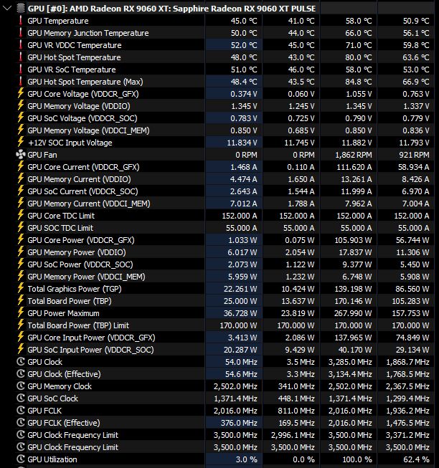
Task: Click clock icon beside GPU Memory Clock
Action: [20, 386]
